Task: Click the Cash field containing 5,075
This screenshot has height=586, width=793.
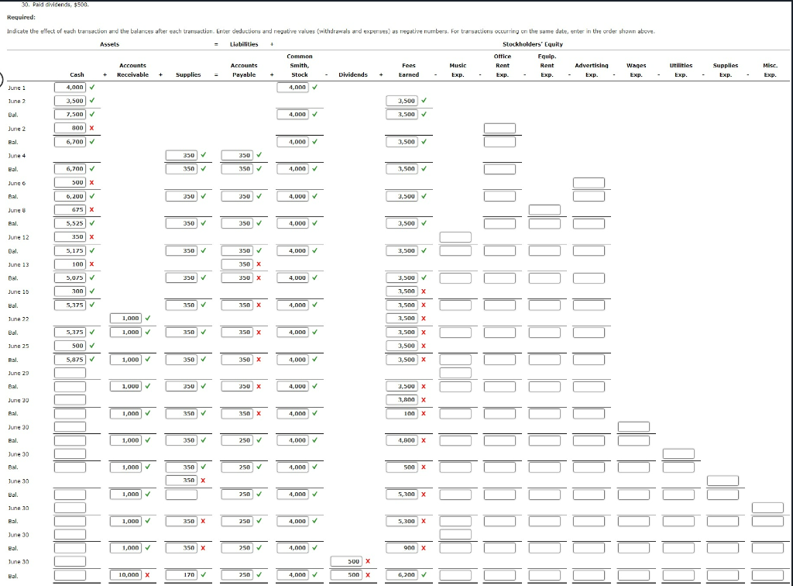Action: click(70, 277)
